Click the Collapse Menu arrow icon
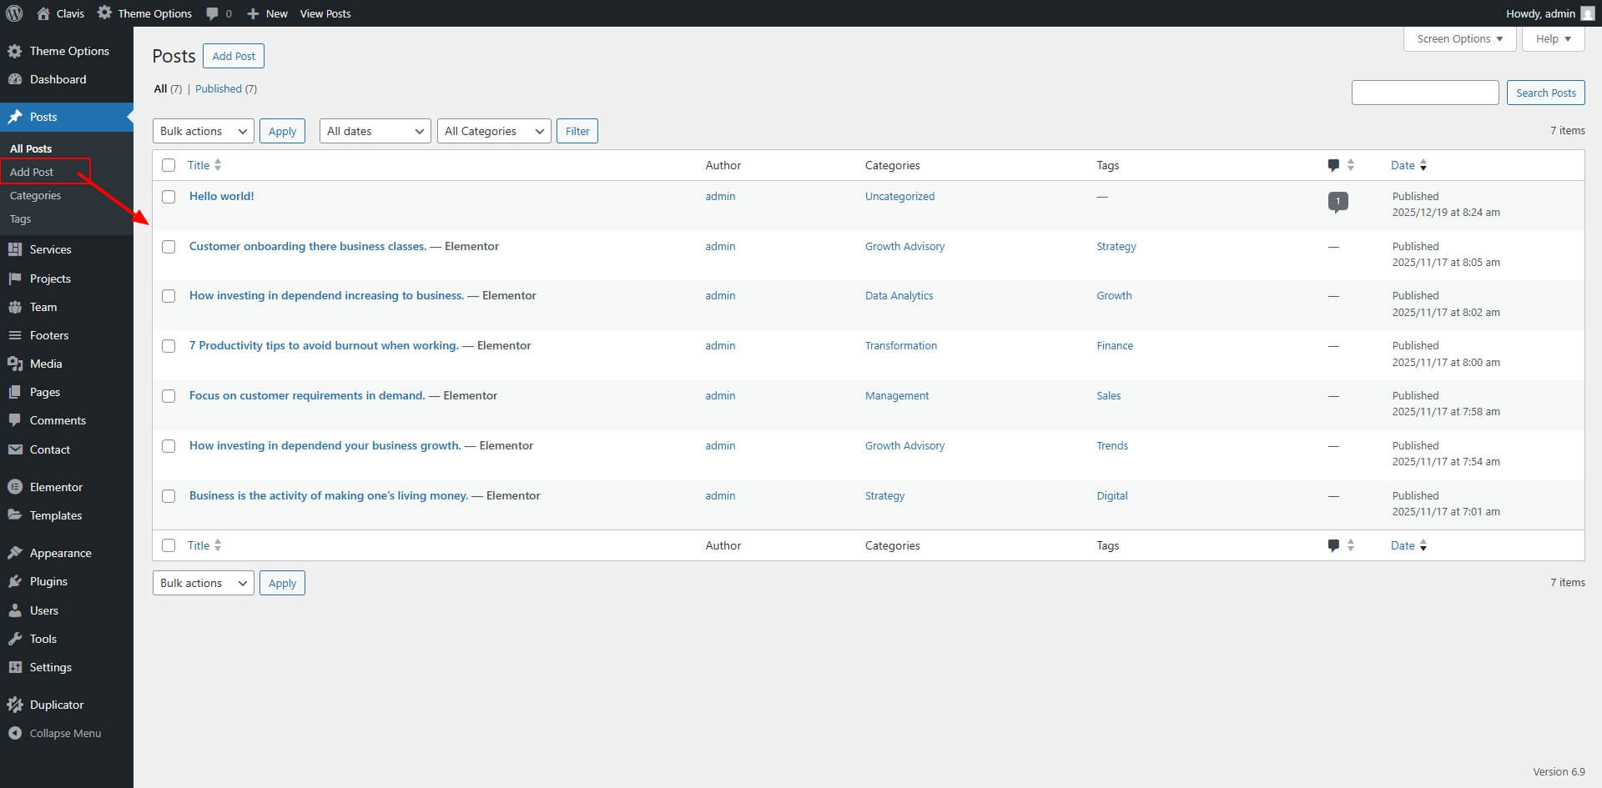 [x=15, y=733]
